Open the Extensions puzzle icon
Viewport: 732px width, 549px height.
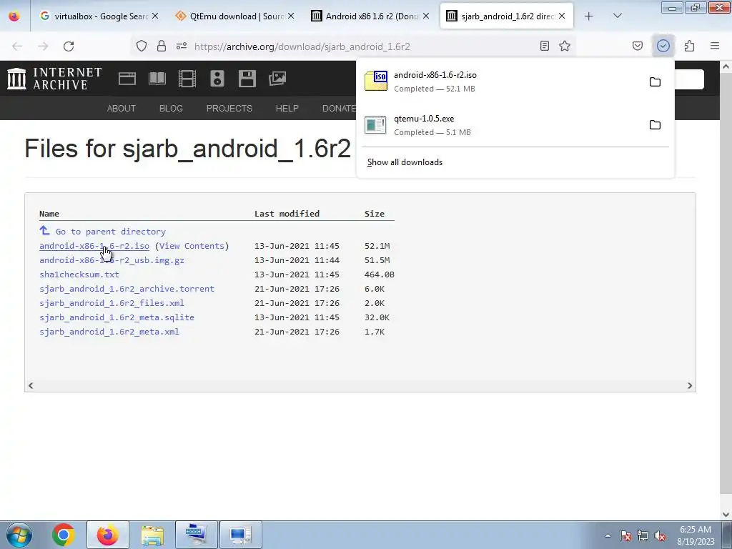(690, 46)
